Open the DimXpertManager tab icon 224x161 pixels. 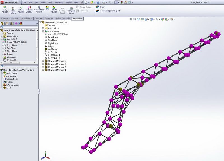coord(16,24)
